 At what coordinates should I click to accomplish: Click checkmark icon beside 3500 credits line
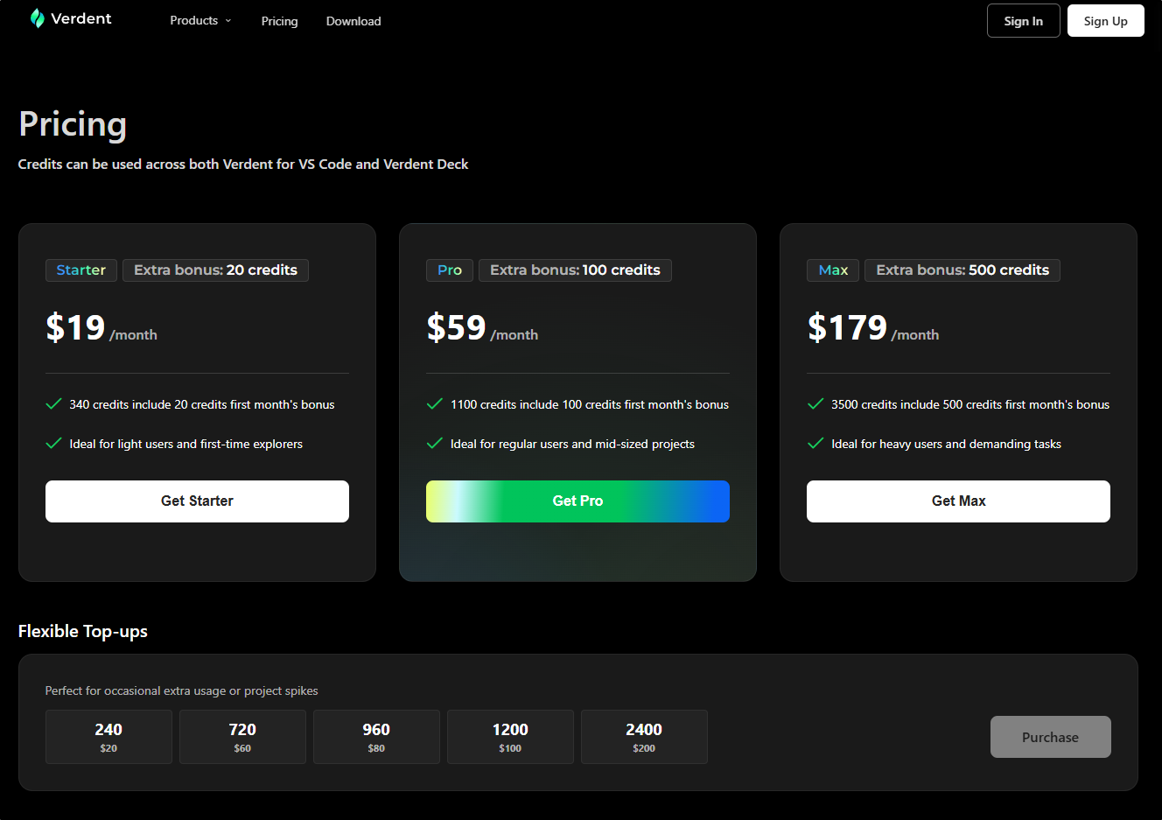click(x=815, y=404)
